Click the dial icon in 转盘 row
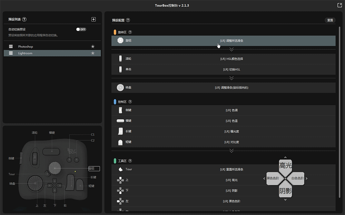345x215 pixels. (x=120, y=88)
